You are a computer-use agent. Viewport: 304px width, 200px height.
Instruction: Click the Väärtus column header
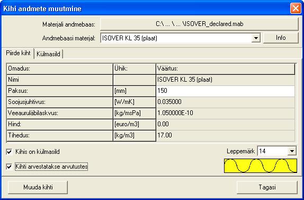click(225, 69)
